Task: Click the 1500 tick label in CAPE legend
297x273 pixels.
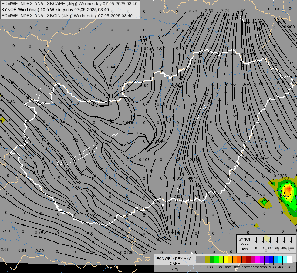Action: click(255, 267)
